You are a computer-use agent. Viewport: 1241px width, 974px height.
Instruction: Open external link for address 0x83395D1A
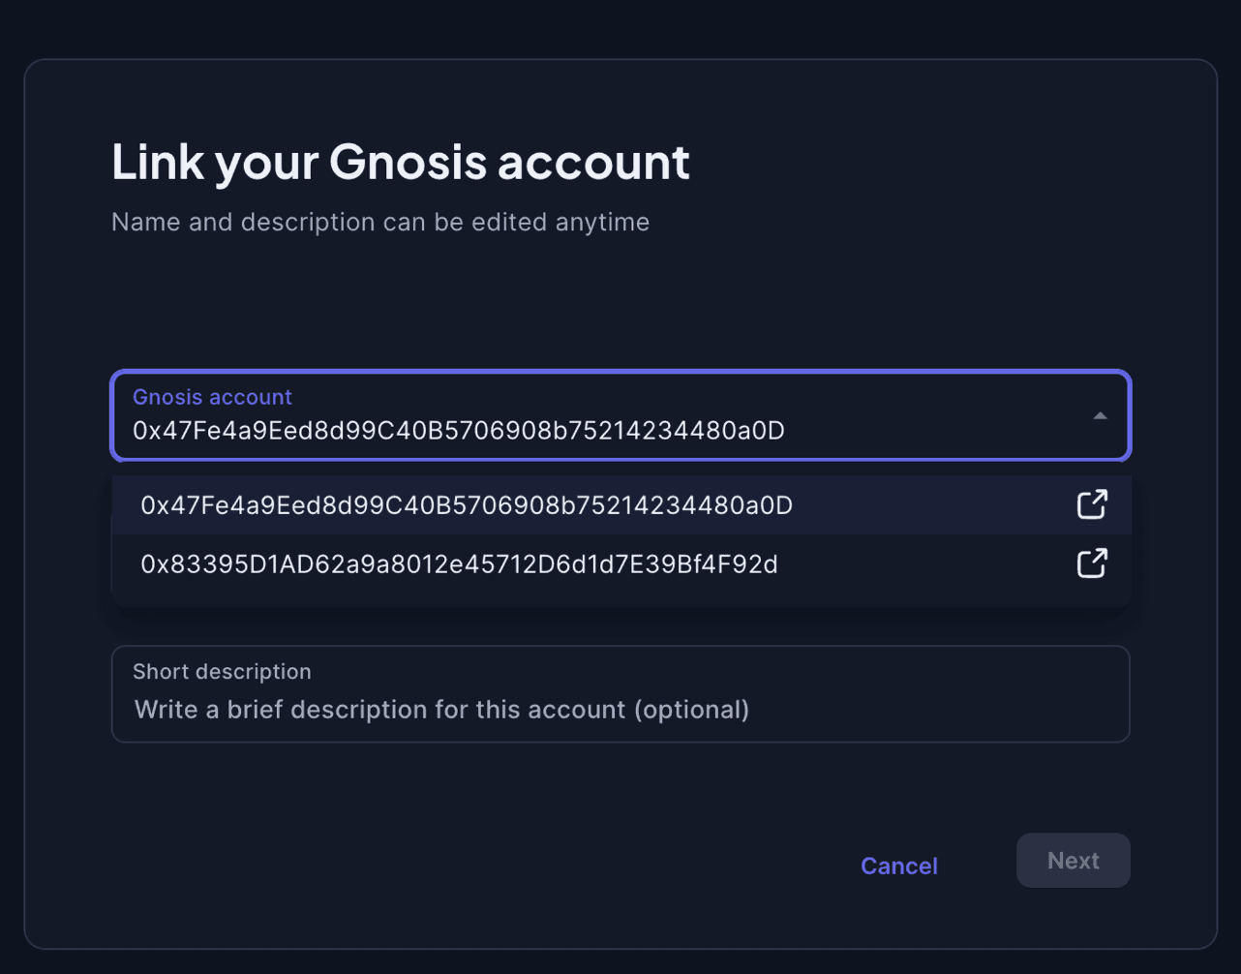click(x=1091, y=563)
